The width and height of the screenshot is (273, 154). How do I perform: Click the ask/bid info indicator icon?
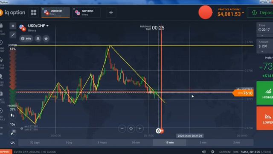[22, 128]
